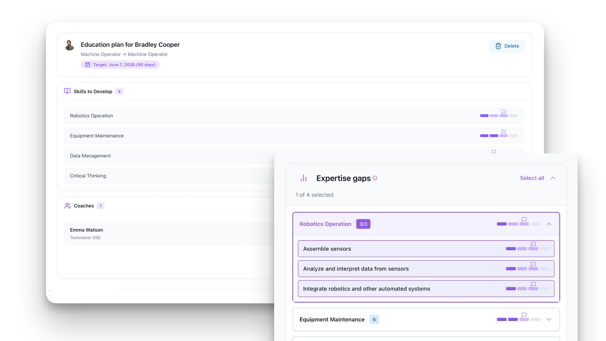Open the info tooltip beside Expertise gaps
The image size is (606, 341).
(x=375, y=178)
